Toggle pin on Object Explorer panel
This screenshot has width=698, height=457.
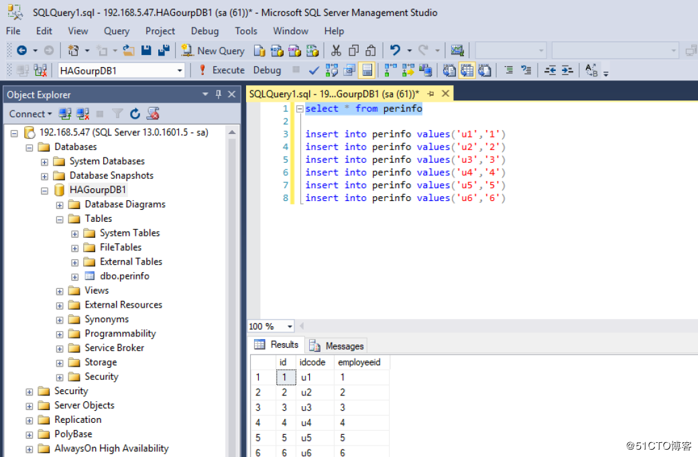tap(219, 94)
